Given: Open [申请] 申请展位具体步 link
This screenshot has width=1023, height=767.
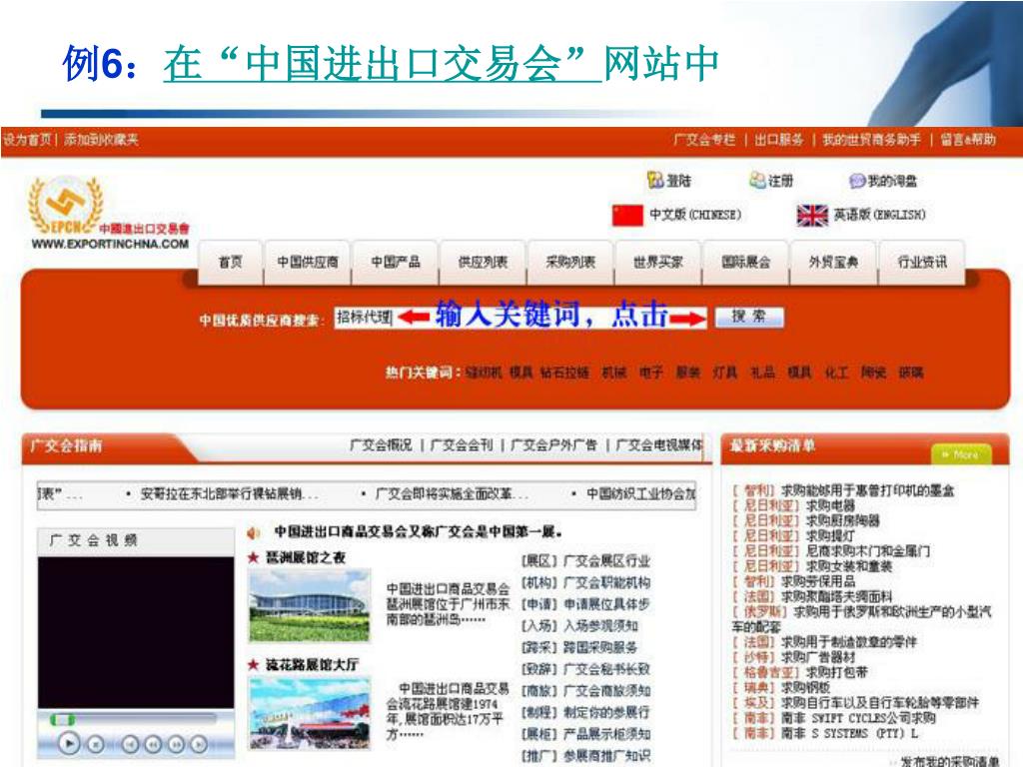Looking at the screenshot, I should pos(585,604).
